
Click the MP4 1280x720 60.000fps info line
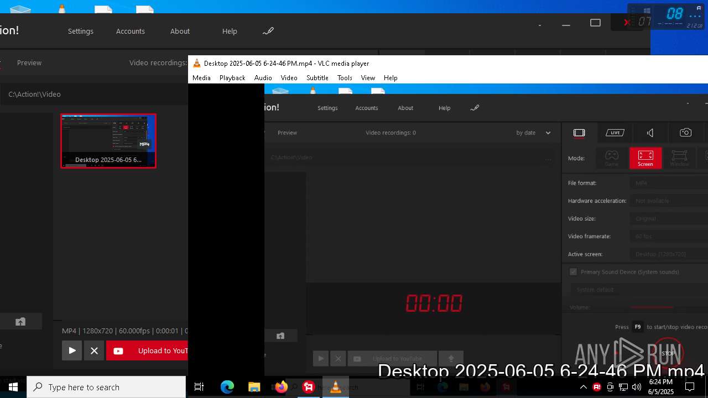click(125, 331)
